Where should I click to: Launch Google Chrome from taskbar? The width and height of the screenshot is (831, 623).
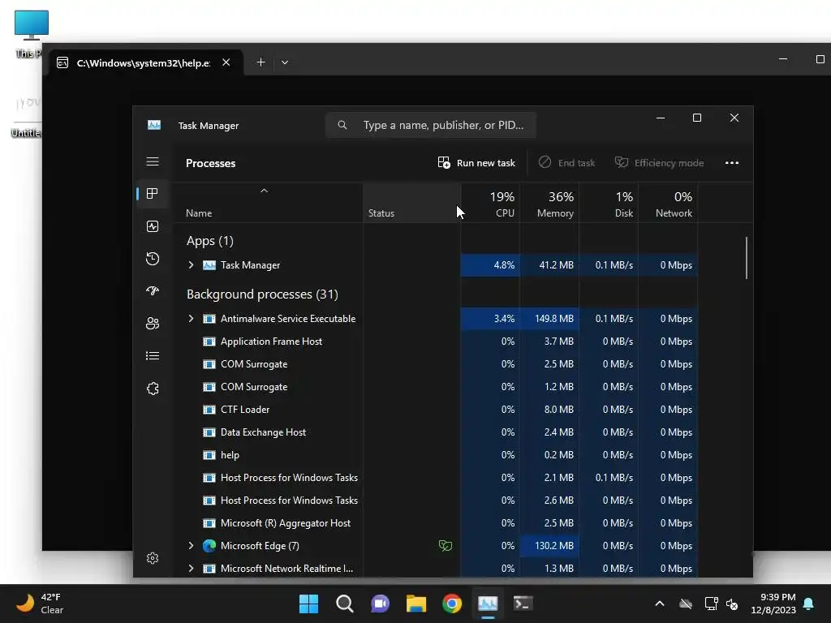click(x=452, y=604)
